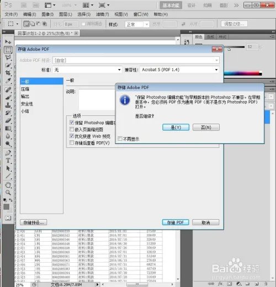Click the swap foreground/background colors icon
Viewport: 276px width, 287px height.
click(x=10, y=200)
